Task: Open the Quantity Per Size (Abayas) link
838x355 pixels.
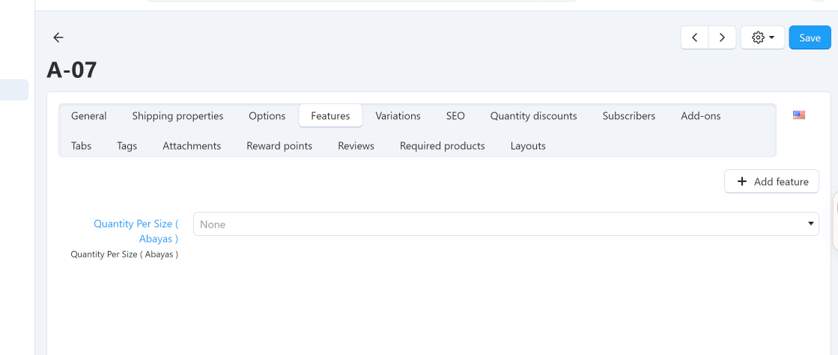Action: (x=136, y=231)
